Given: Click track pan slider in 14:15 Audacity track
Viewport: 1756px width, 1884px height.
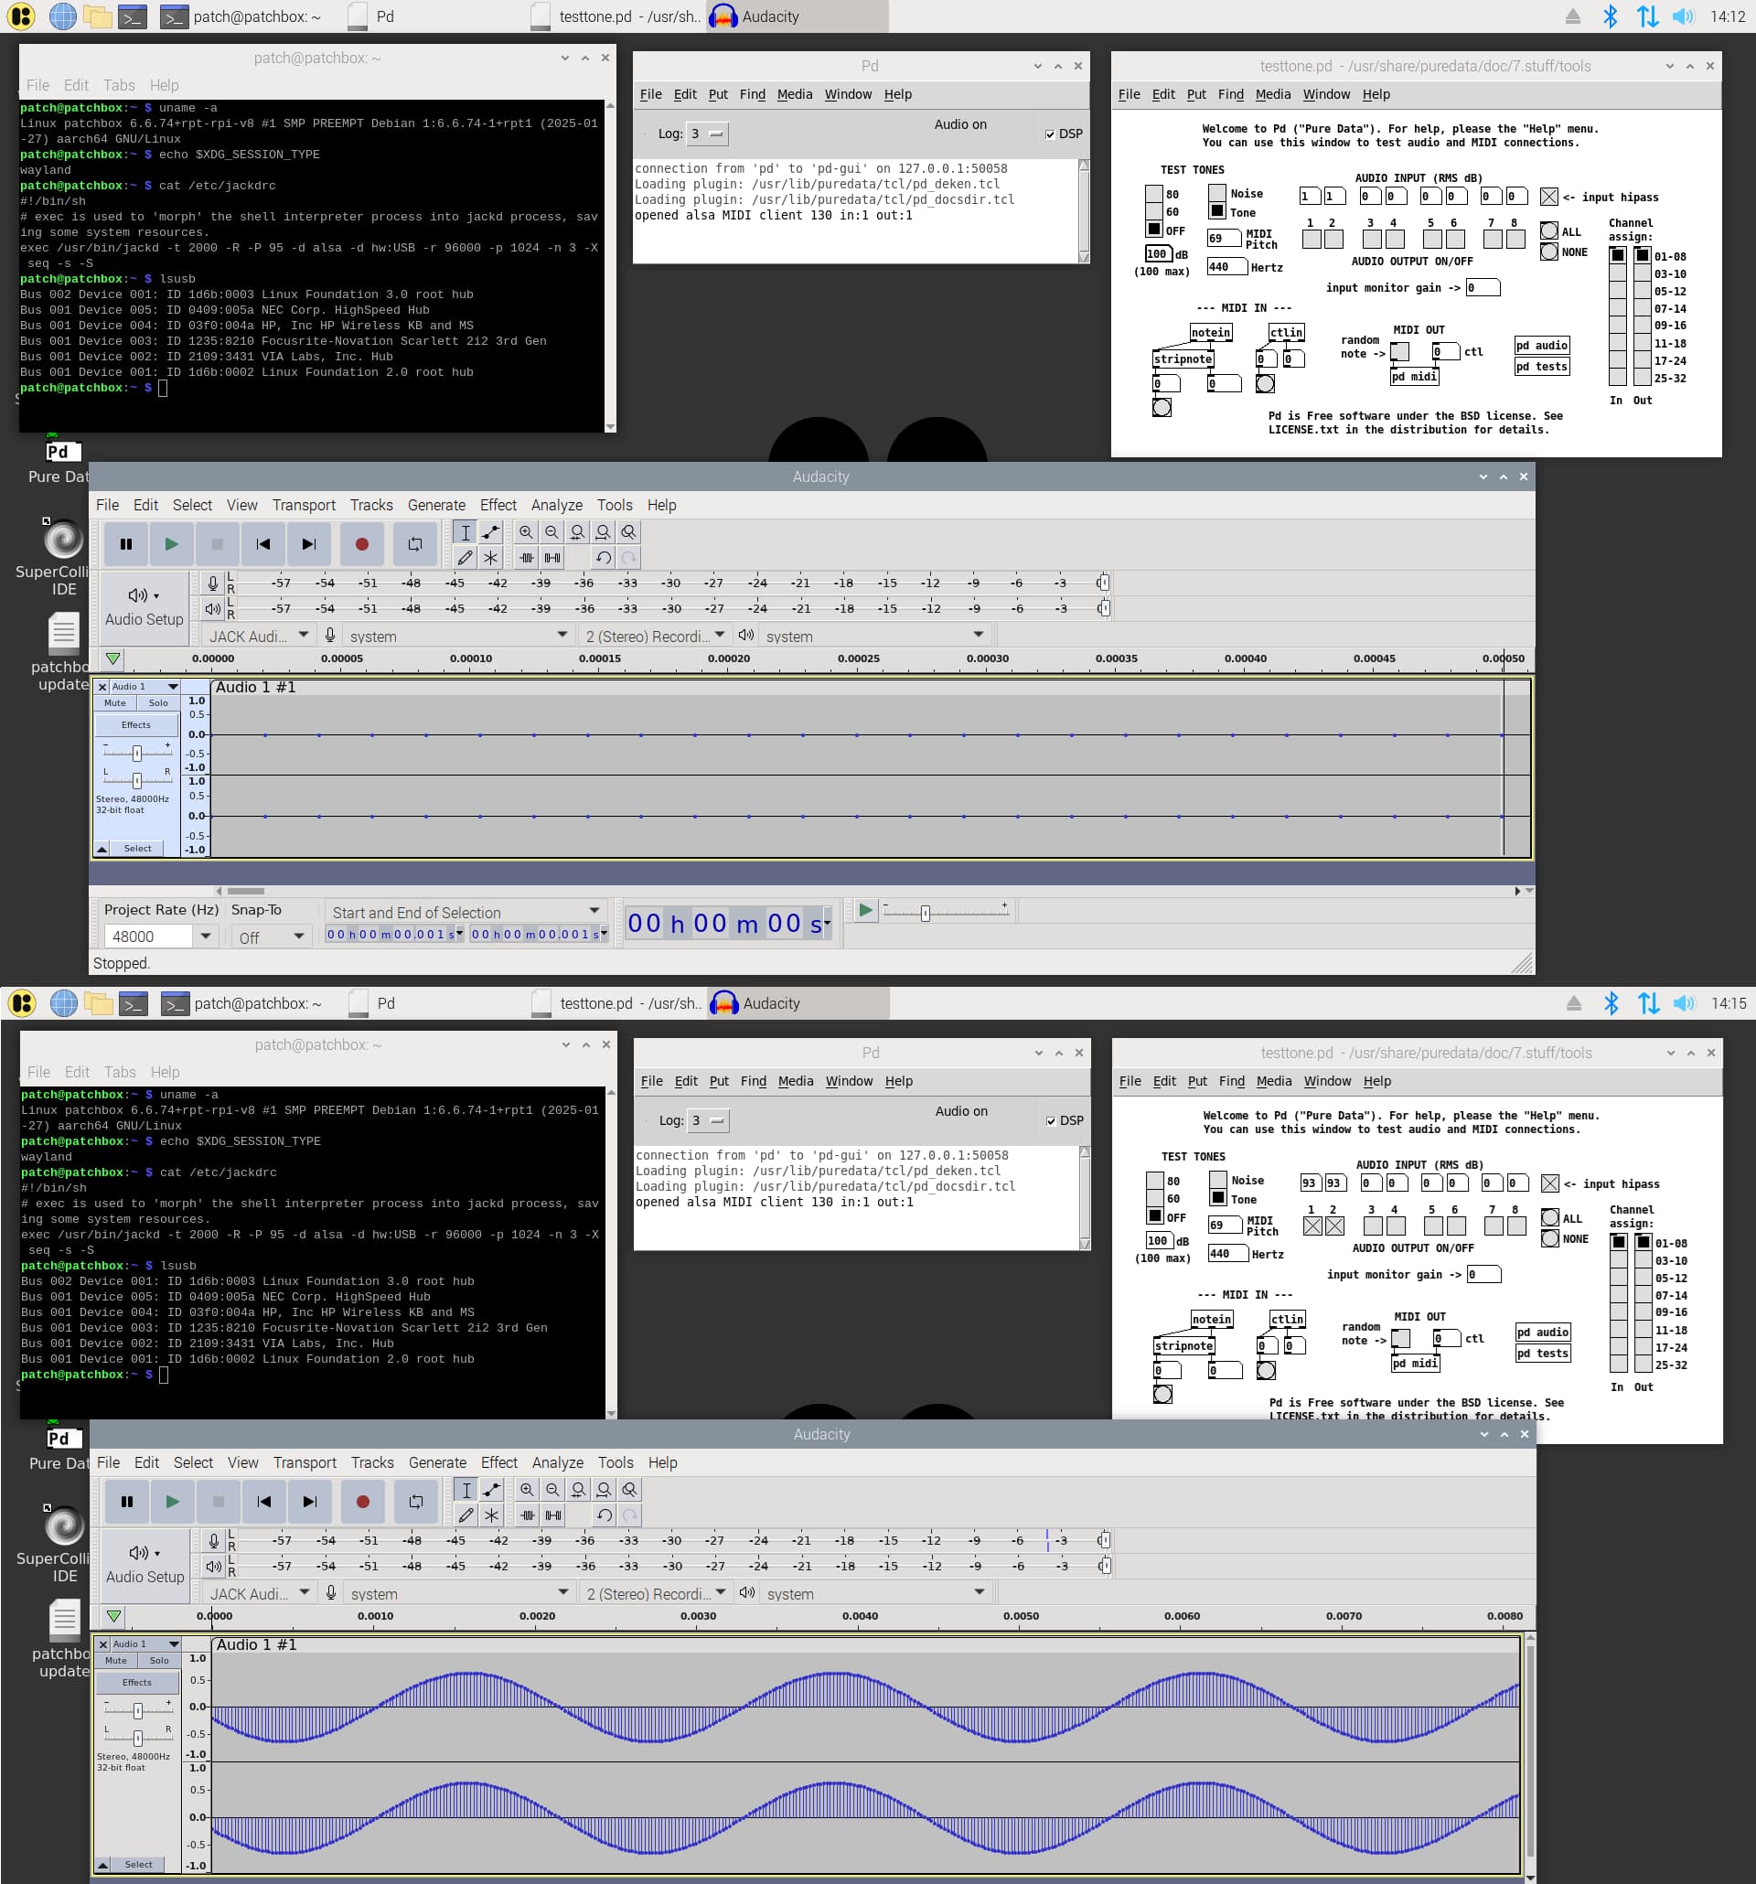Looking at the screenshot, I should point(138,1737).
